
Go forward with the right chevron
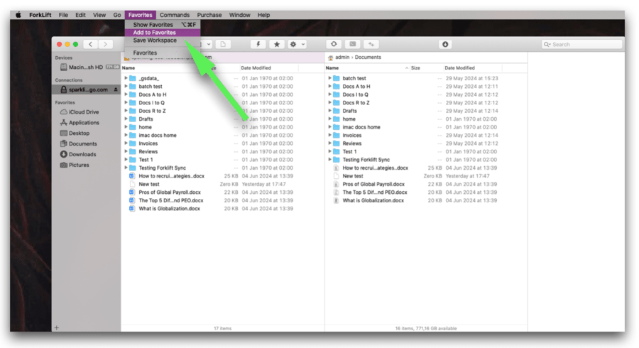[x=106, y=44]
